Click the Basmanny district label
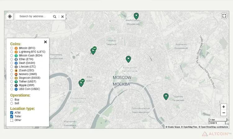The width and height of the screenshot is (233, 139). pos(181,44)
